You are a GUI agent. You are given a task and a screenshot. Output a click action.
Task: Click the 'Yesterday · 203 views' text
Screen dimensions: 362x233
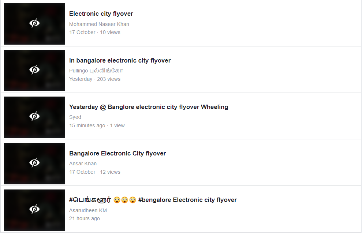pos(94,79)
